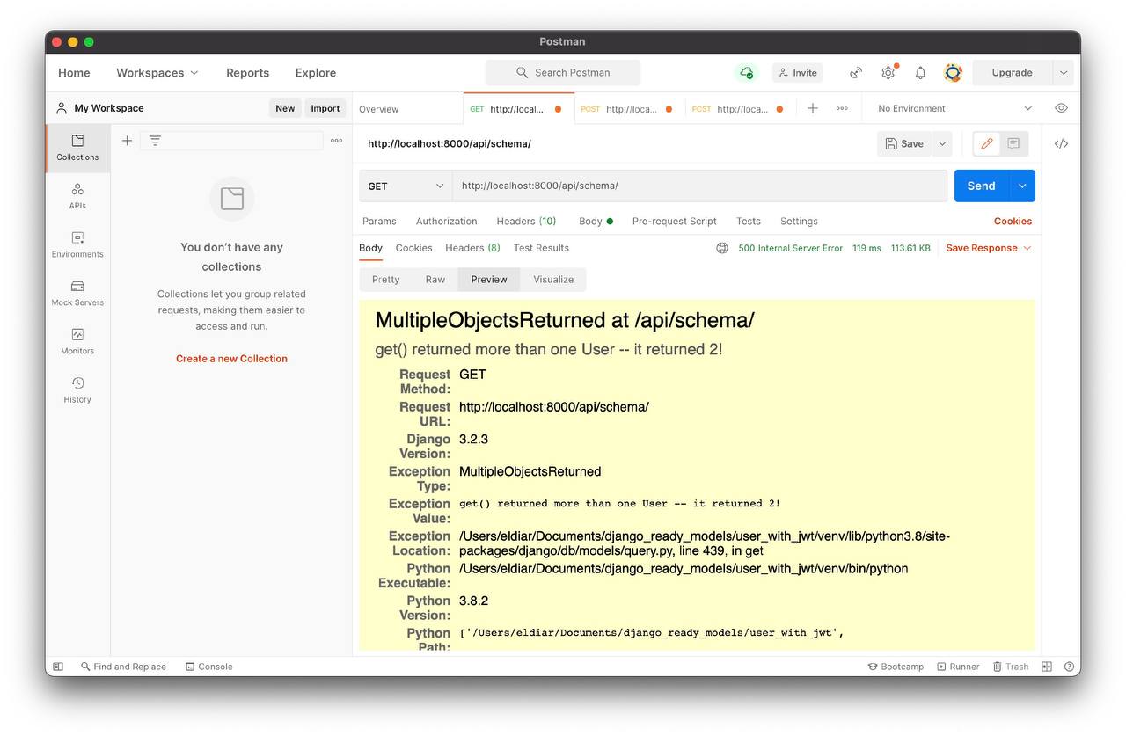
Task: Open the notifications bell icon
Action: point(920,73)
